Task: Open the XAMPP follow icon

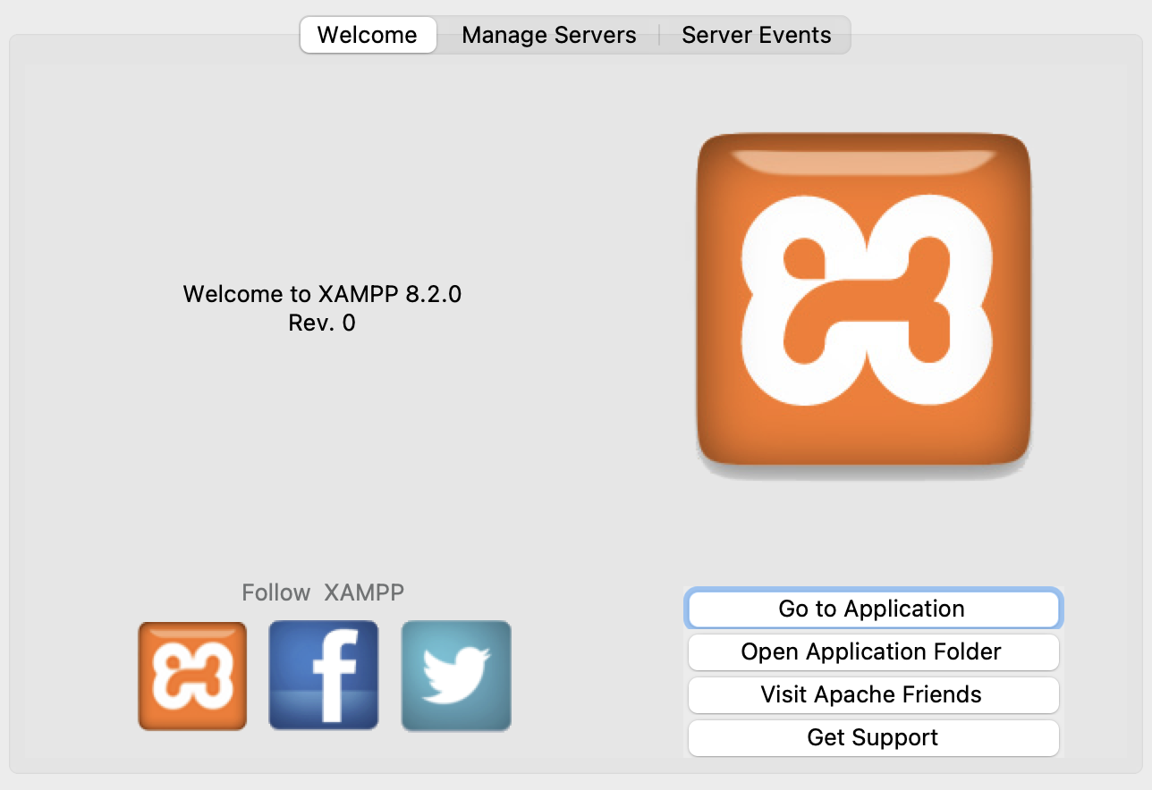Action: pos(192,676)
